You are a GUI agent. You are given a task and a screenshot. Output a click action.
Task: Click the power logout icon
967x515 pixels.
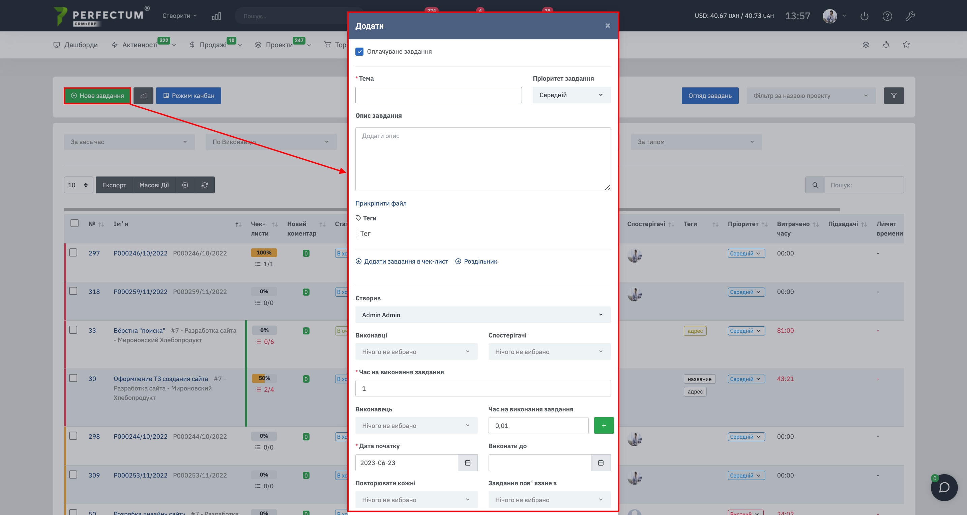coord(864,16)
